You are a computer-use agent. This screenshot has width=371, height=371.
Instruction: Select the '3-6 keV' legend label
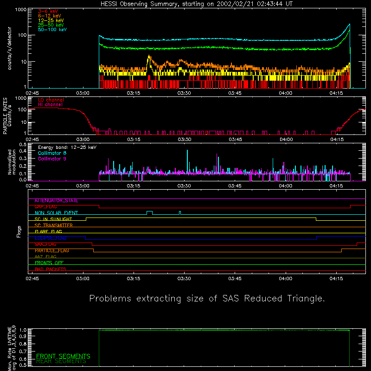point(48,11)
